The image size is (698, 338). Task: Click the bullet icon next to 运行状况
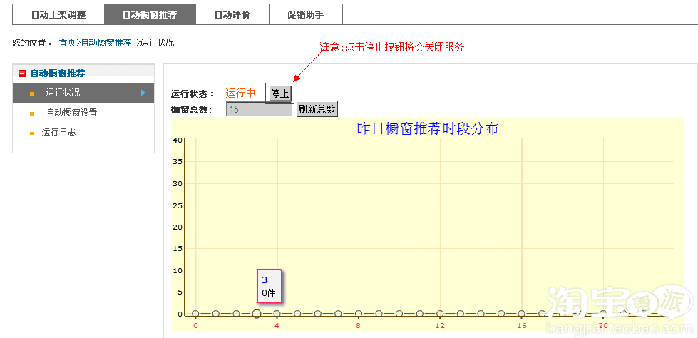[31, 93]
